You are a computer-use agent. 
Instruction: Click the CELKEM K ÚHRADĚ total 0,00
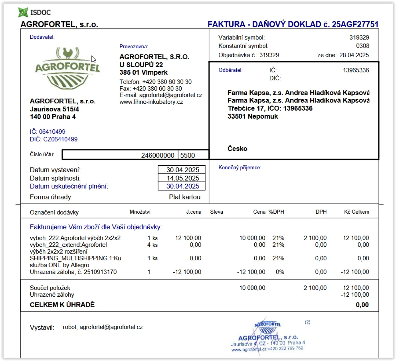(x=362, y=305)
